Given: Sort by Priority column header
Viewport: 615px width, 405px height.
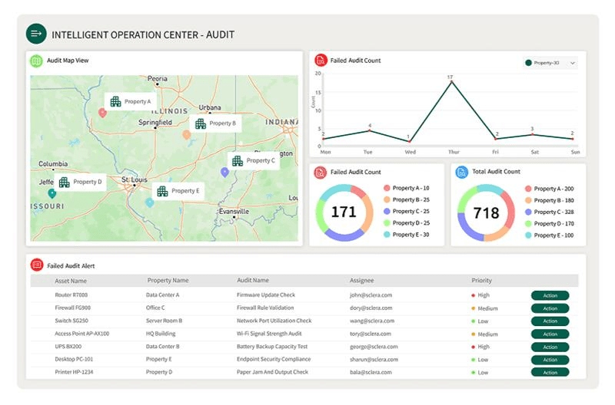Looking at the screenshot, I should (x=481, y=281).
